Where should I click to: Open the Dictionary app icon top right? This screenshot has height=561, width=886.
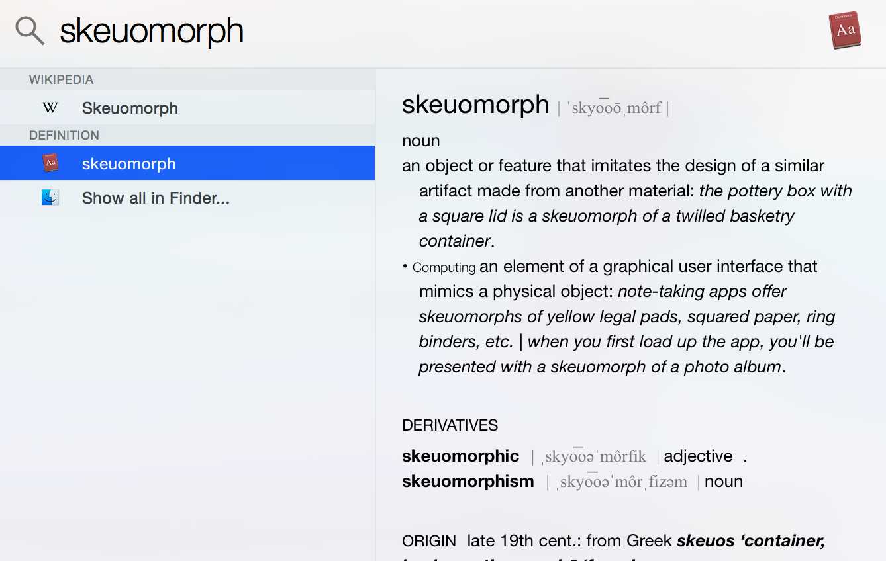coord(845,30)
